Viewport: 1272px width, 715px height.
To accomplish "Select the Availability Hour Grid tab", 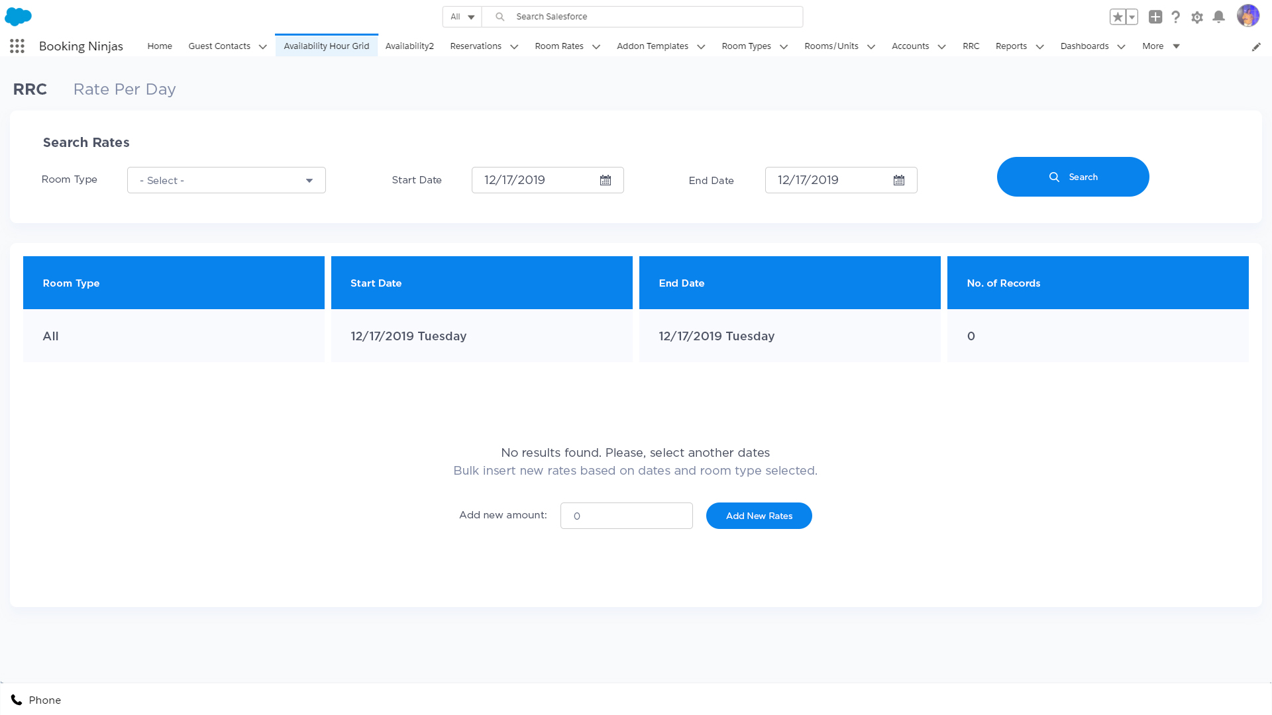I will pos(327,46).
